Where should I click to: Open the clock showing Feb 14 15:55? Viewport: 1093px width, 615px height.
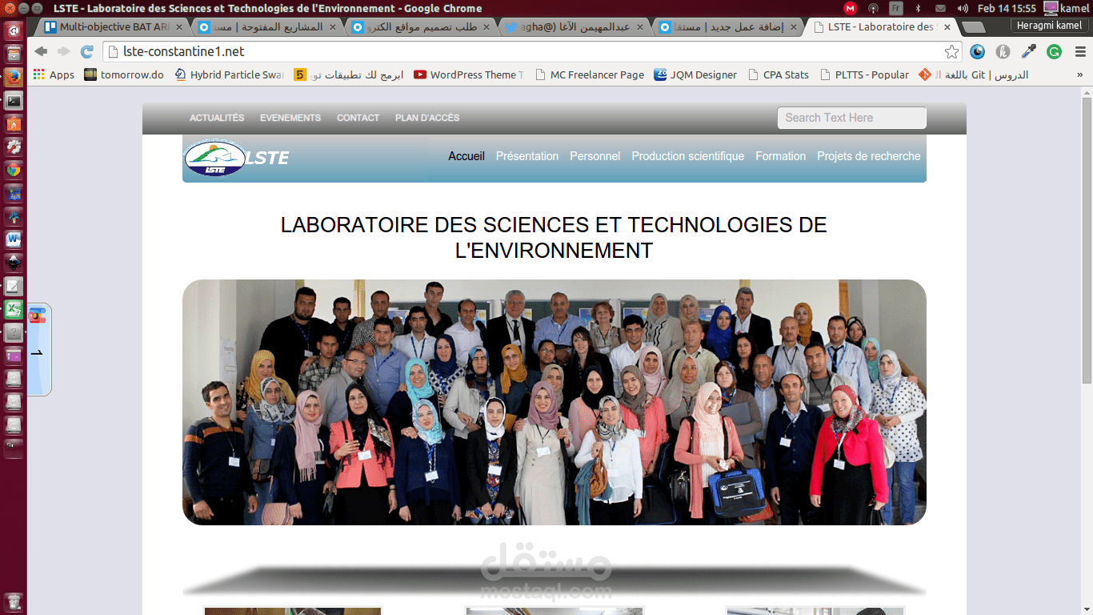[x=1007, y=8]
